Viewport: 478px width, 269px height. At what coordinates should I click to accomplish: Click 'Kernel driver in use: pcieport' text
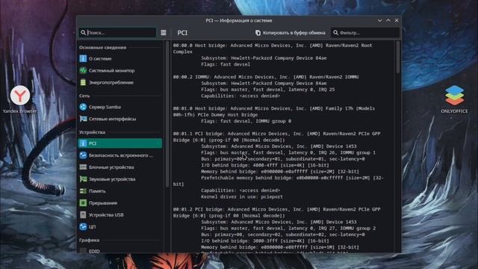(242, 197)
